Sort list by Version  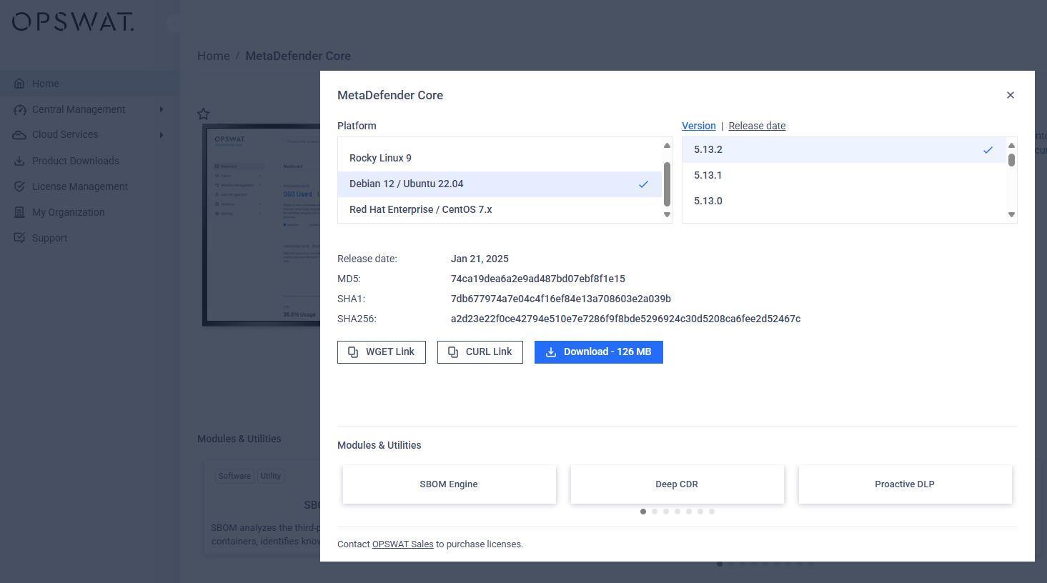coord(698,126)
